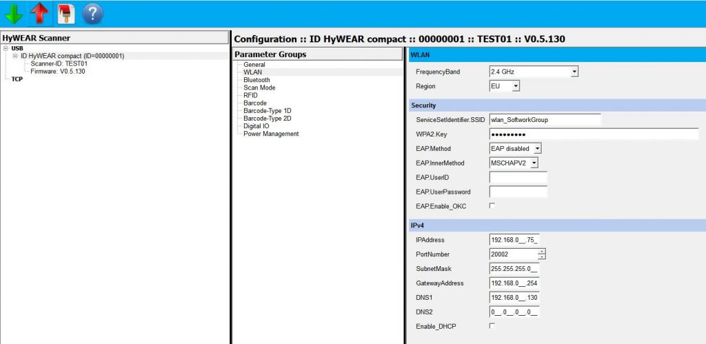This screenshot has width=706, height=344.
Task: Click the red up arrow toolbar icon
Action: pos(39,14)
